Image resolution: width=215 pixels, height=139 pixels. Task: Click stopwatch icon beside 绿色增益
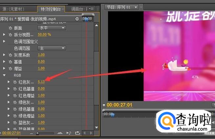(15, 116)
